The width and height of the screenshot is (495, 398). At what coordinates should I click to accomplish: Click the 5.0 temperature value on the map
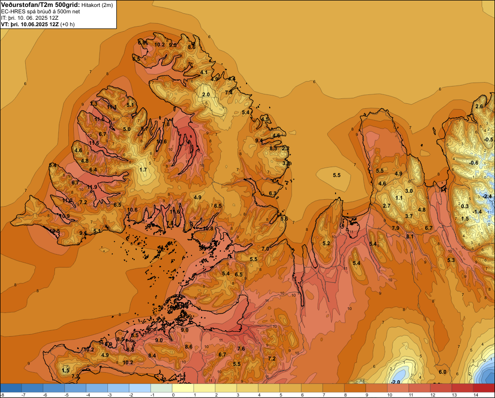(127, 129)
